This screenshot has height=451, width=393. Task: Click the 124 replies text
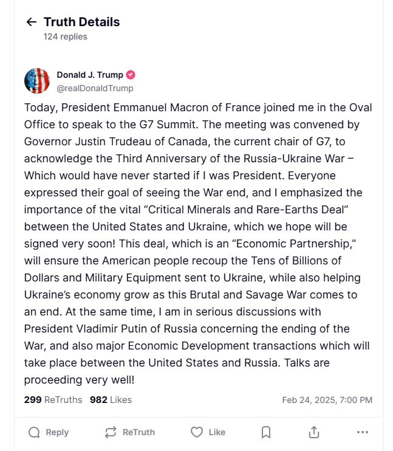[65, 36]
